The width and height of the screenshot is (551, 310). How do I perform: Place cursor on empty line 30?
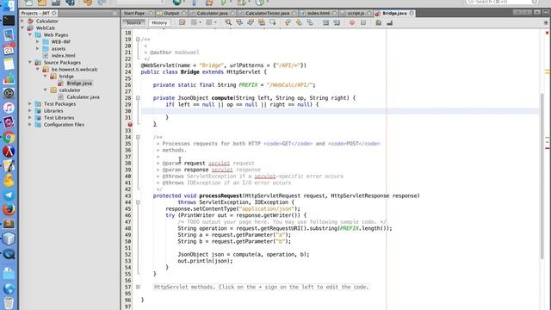pos(339,111)
